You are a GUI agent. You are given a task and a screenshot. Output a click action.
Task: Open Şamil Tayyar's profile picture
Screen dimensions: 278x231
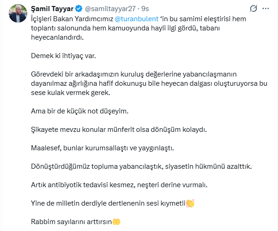(x=16, y=15)
